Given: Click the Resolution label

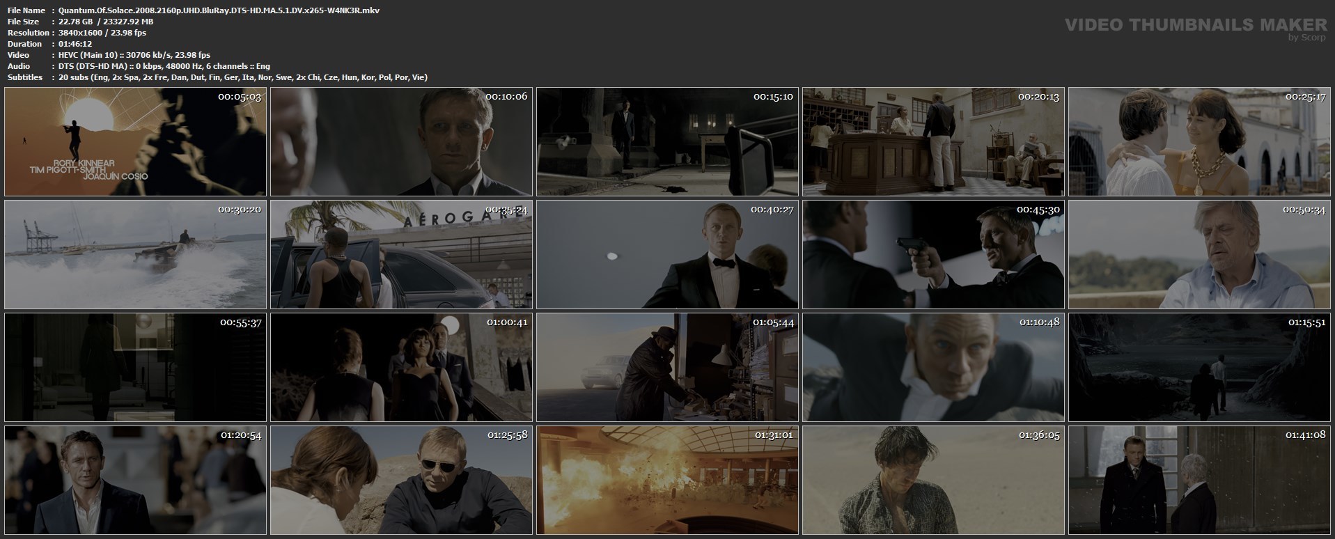Looking at the screenshot, I should [28, 33].
